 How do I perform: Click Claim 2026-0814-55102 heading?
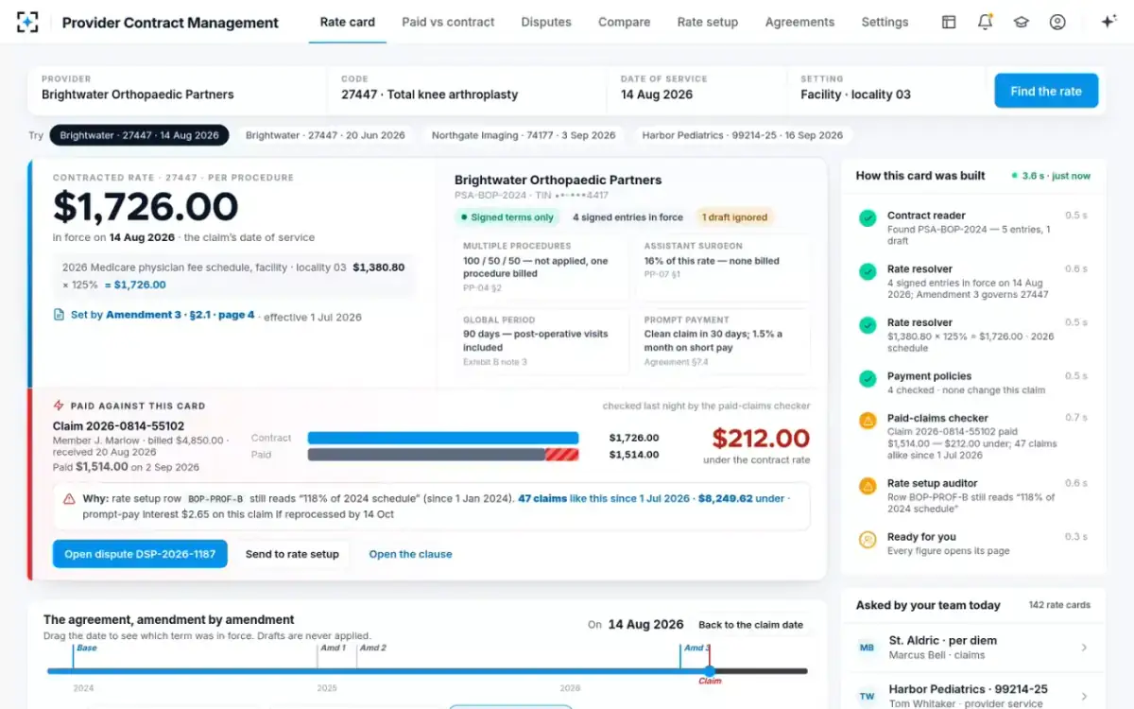tap(119, 426)
